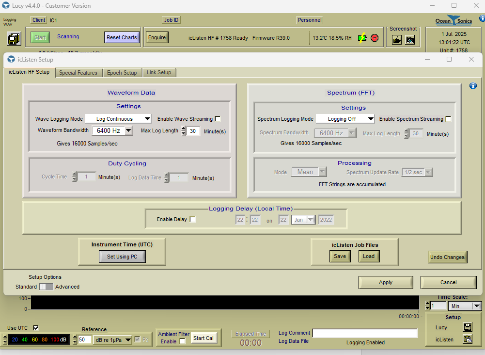Open the dB re 1µPa reference dropdown

point(113,340)
